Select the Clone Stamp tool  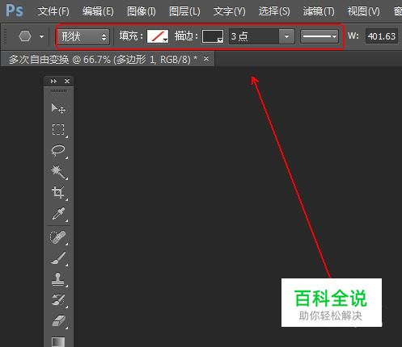58,279
